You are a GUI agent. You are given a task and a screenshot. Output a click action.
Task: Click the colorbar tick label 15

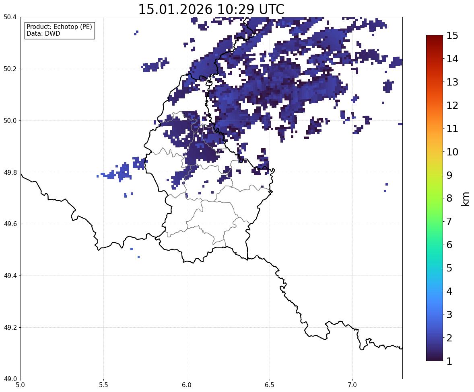452,36
